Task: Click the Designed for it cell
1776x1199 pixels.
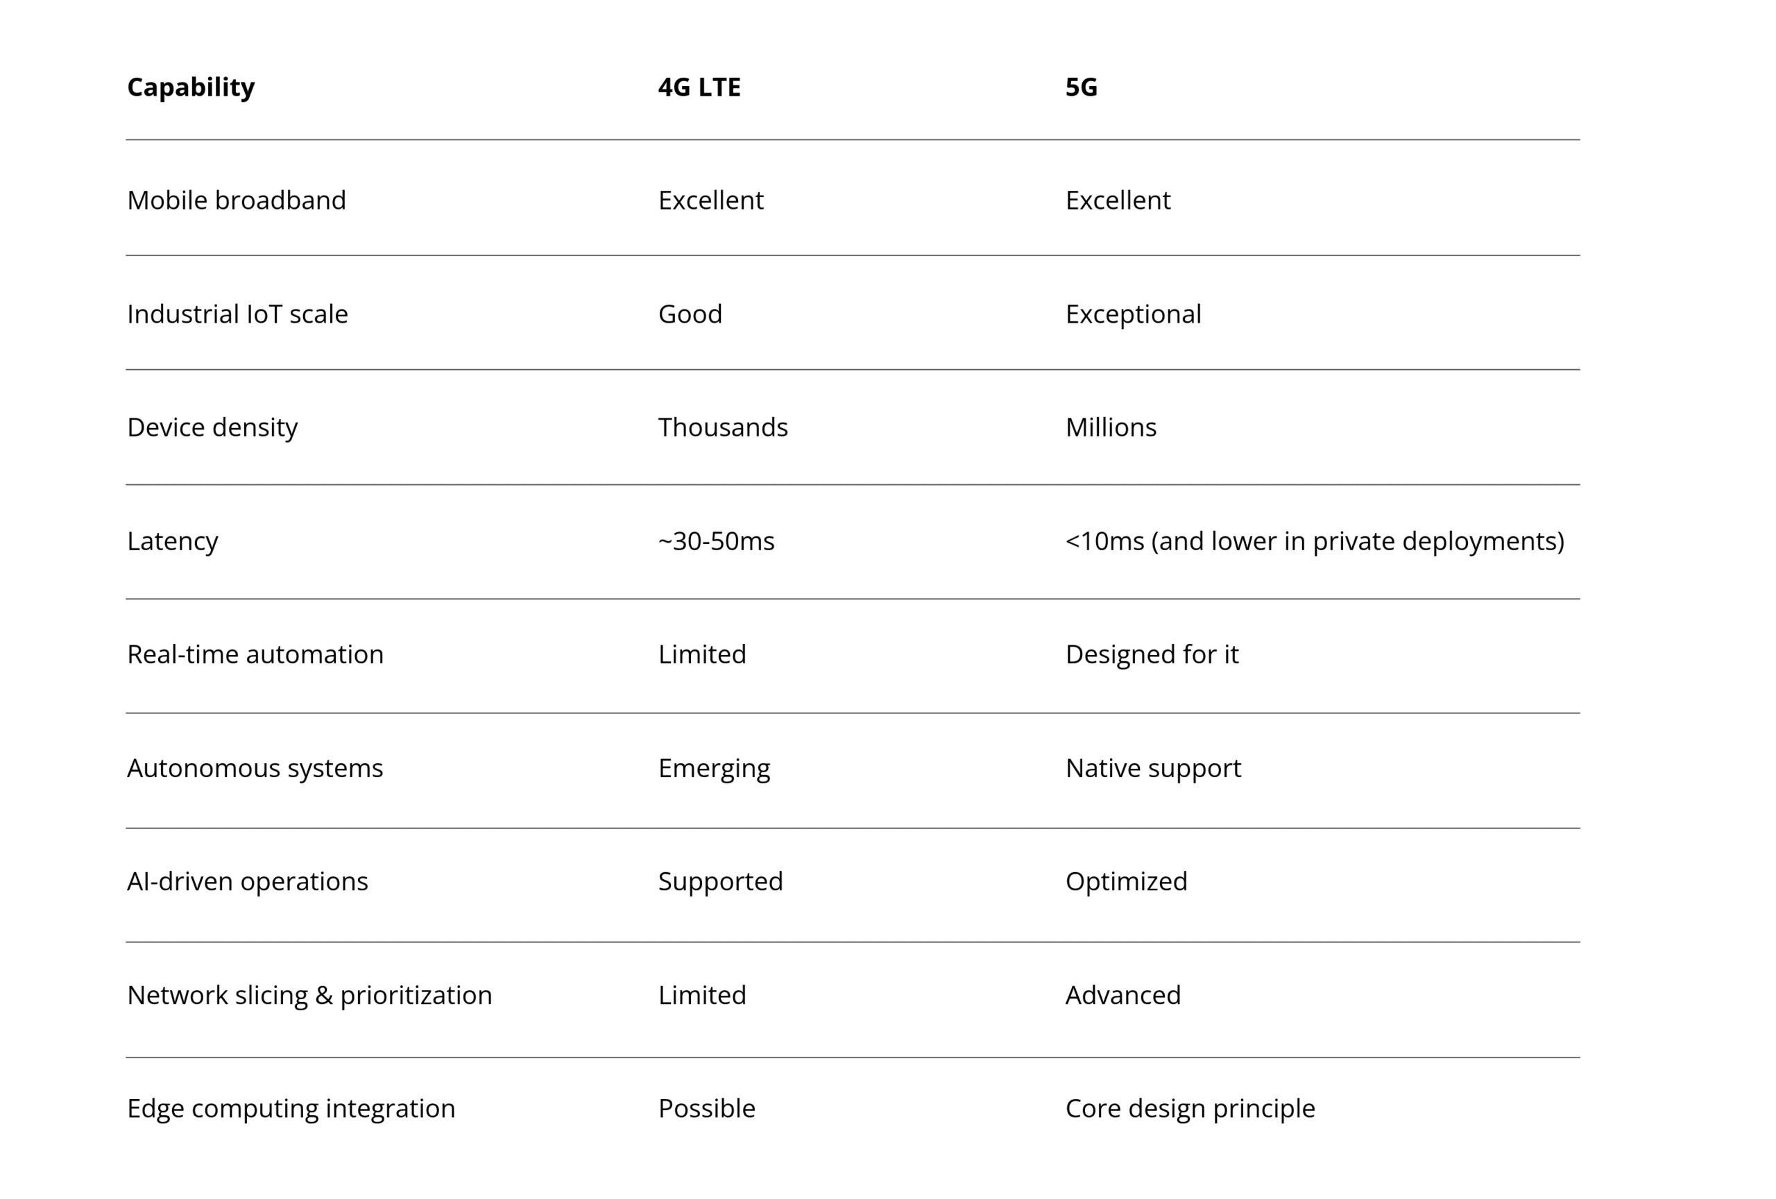Action: (1152, 654)
